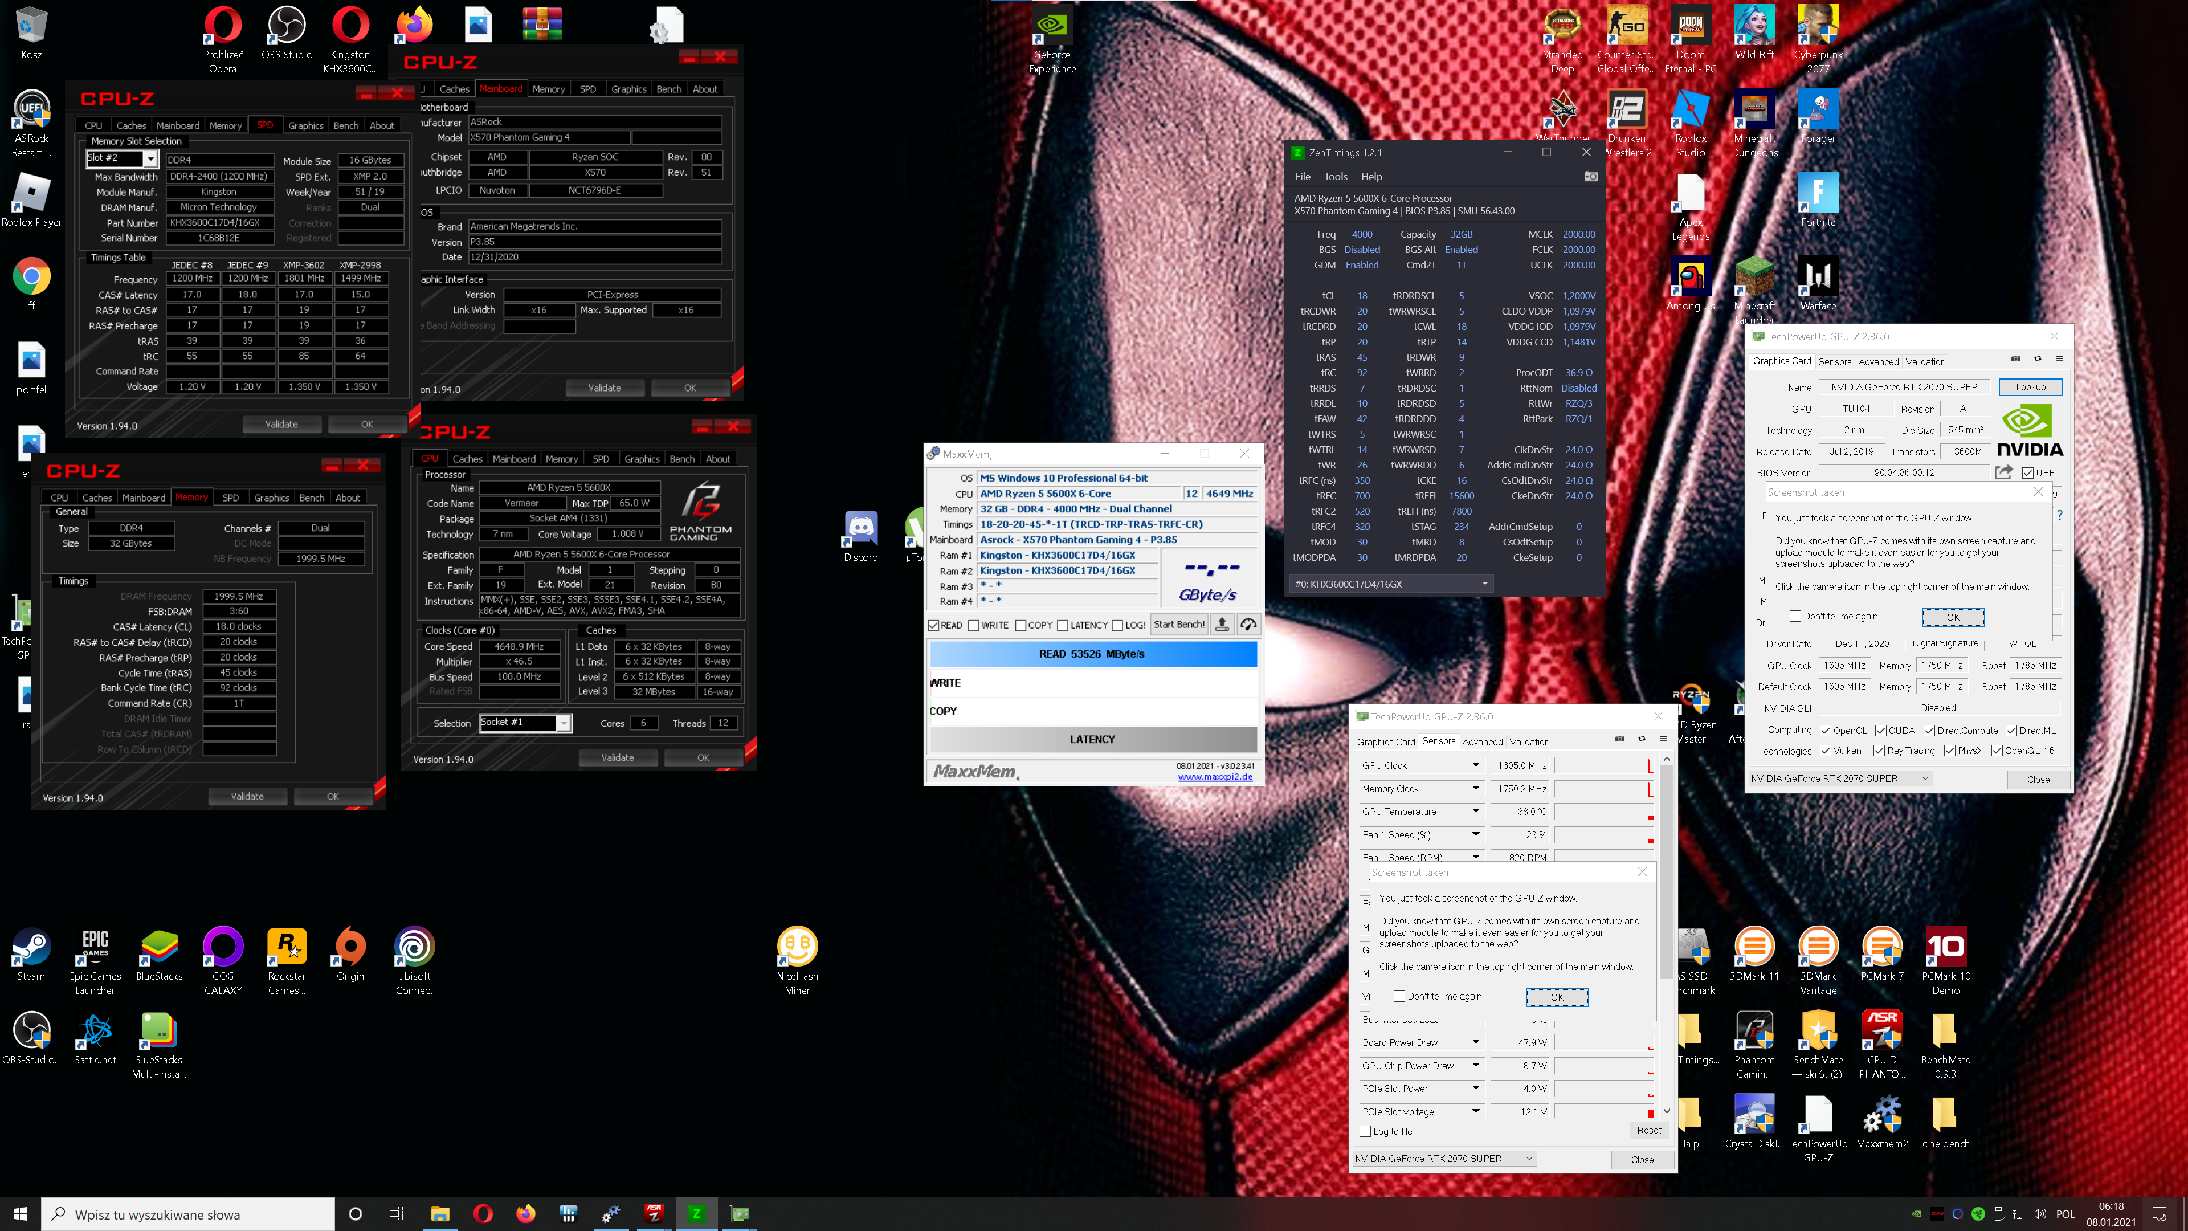Open Firefox from the taskbar
Screen dimensions: 2188x1231
pos(526,1214)
